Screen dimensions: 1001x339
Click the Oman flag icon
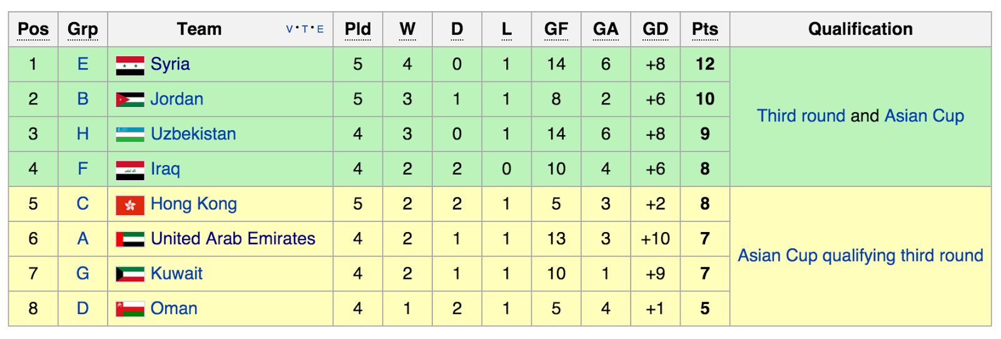[x=130, y=309]
